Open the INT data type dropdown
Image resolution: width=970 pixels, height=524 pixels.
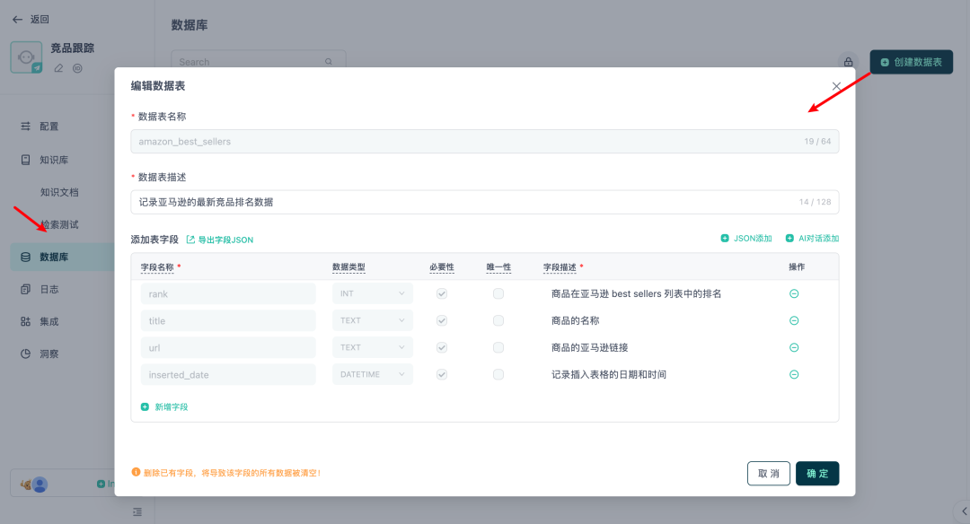point(372,293)
